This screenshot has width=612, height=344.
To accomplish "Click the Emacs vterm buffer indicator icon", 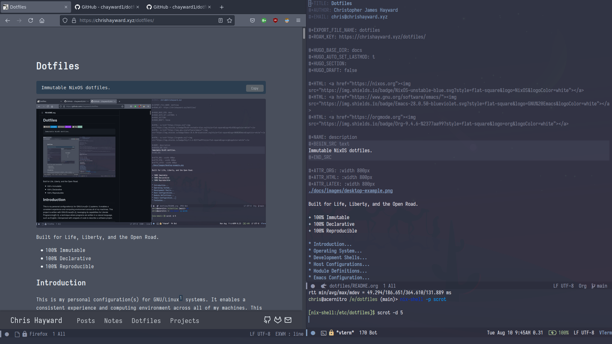I will click(x=323, y=332).
